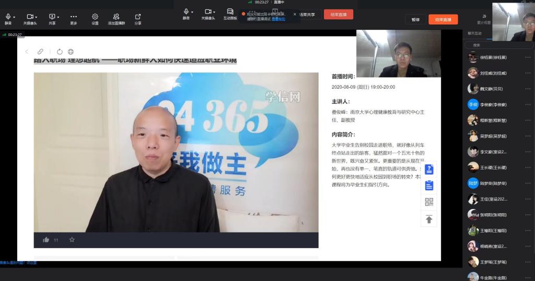The width and height of the screenshot is (535, 281).
Task: Open the 更多 three-dots menu
Action: pyautogui.click(x=74, y=17)
